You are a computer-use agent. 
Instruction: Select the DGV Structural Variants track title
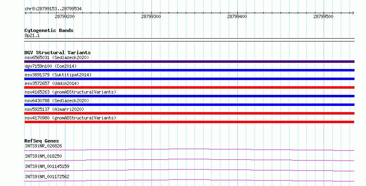click(58, 53)
